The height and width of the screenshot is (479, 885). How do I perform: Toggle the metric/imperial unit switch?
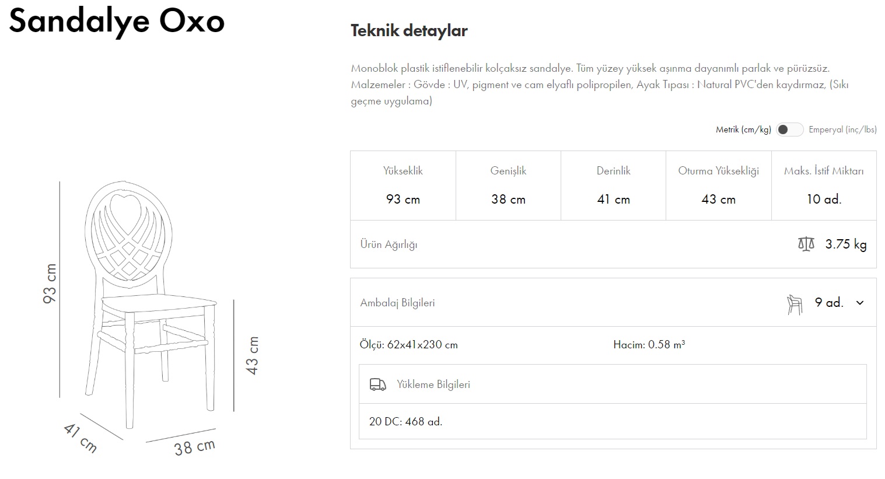click(x=789, y=130)
